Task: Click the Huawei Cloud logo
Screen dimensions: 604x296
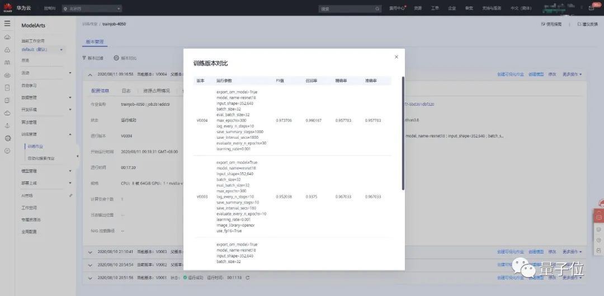Action: 8,8
